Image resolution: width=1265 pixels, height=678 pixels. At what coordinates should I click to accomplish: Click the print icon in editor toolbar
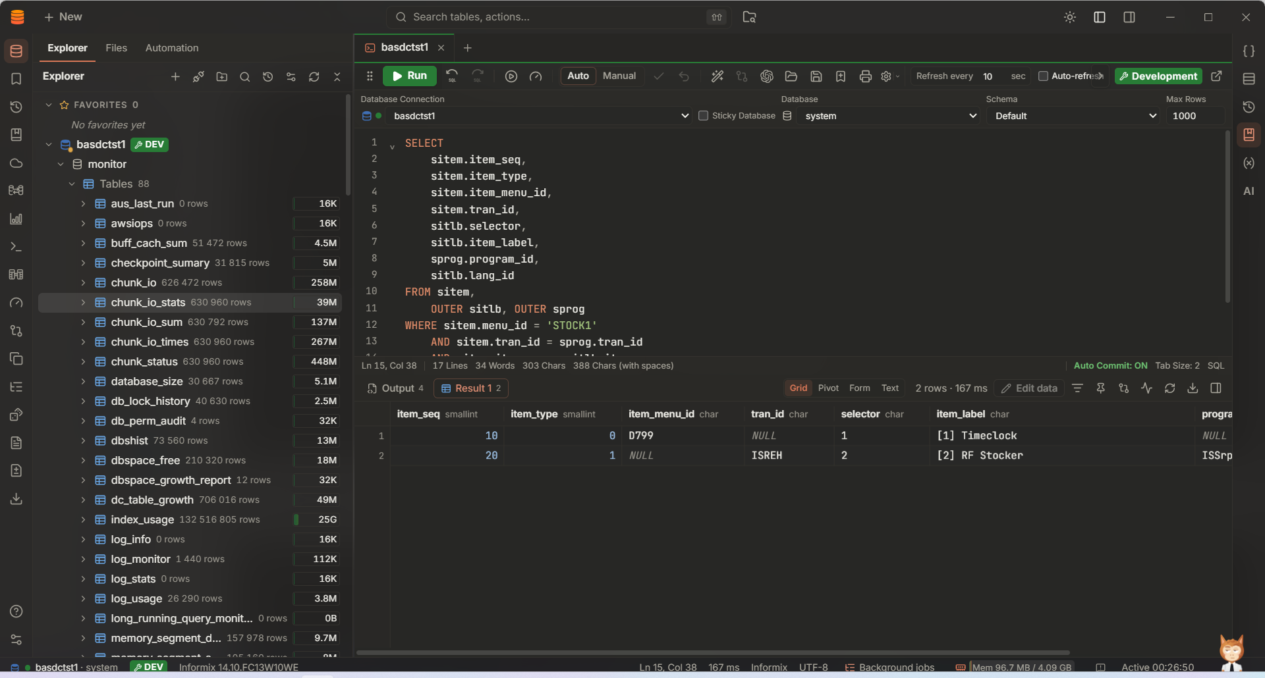click(865, 76)
